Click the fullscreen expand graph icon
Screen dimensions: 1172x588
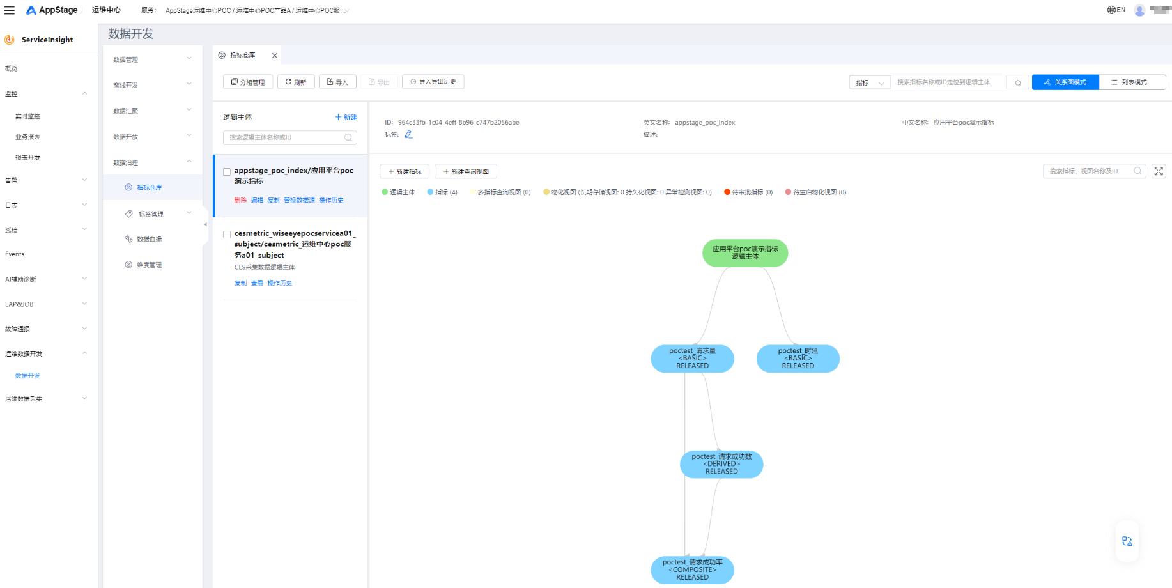[1159, 171]
